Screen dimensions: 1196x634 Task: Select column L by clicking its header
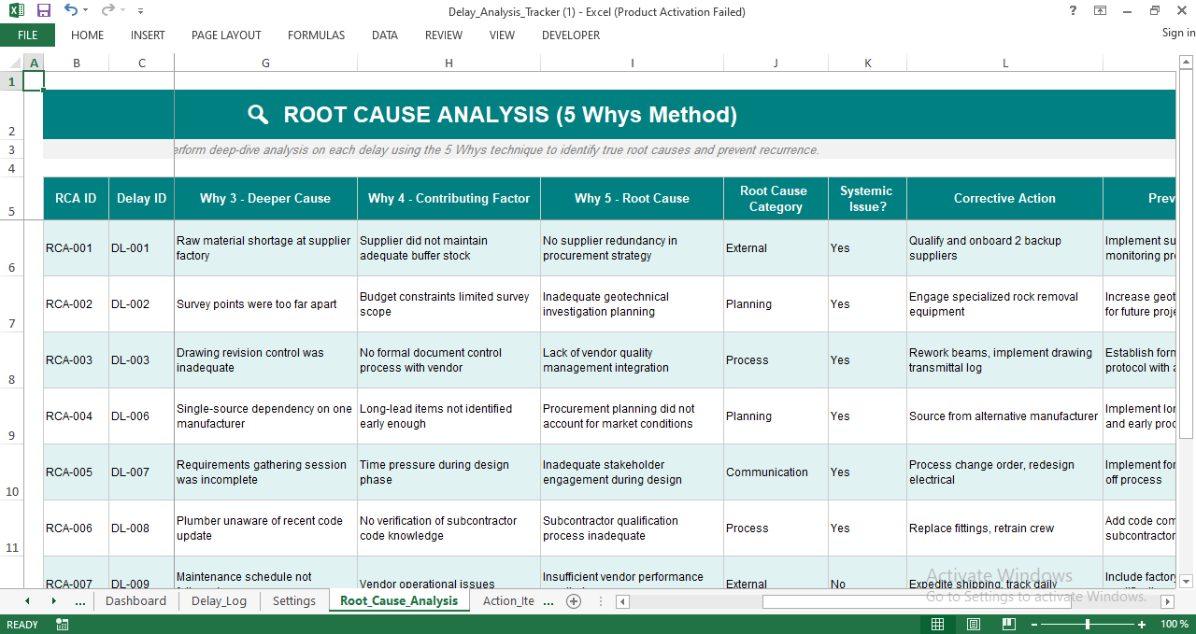click(x=1004, y=63)
